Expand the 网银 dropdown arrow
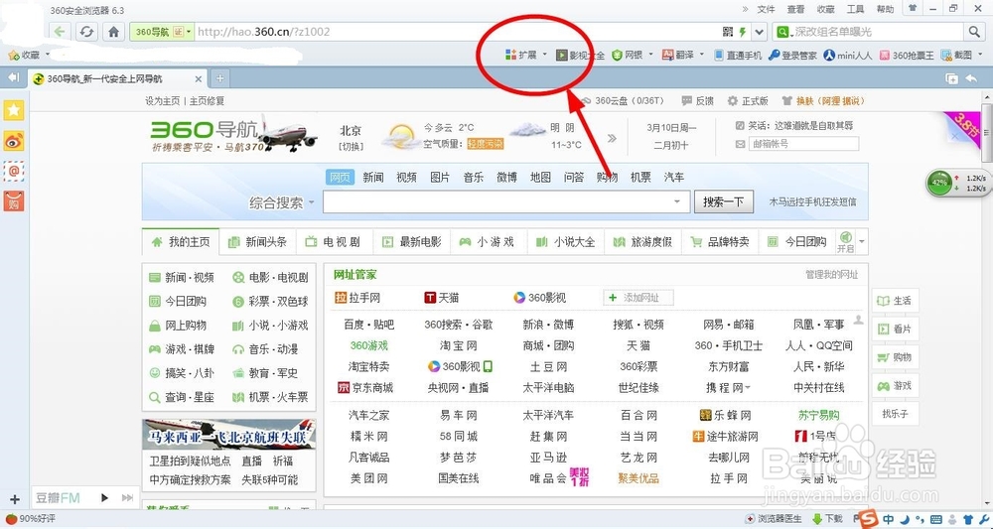Image resolution: width=993 pixels, height=529 pixels. (650, 55)
